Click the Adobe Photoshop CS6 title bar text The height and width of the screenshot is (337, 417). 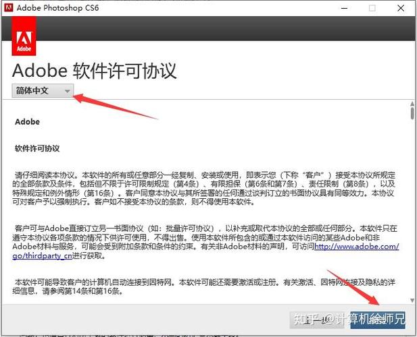(x=57, y=7)
